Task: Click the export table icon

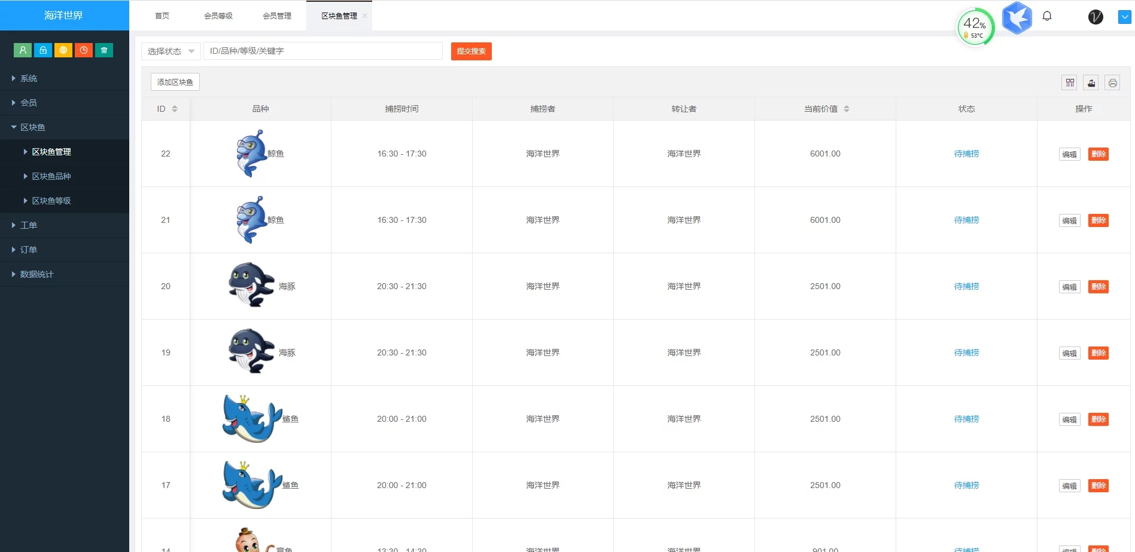Action: click(x=1091, y=82)
